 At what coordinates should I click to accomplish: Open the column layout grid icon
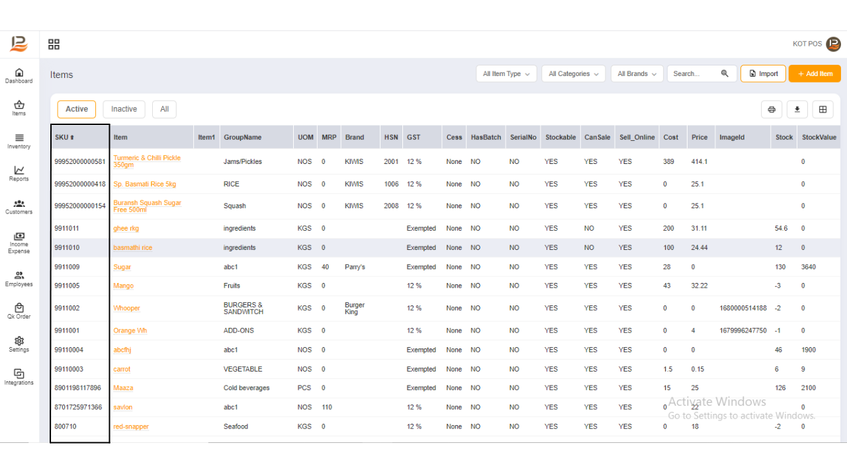pyautogui.click(x=823, y=109)
